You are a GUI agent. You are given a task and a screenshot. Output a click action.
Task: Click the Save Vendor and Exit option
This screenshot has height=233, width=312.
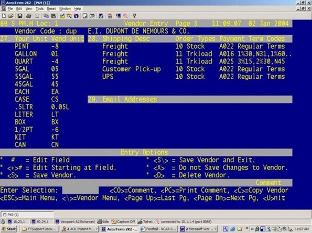217,160
